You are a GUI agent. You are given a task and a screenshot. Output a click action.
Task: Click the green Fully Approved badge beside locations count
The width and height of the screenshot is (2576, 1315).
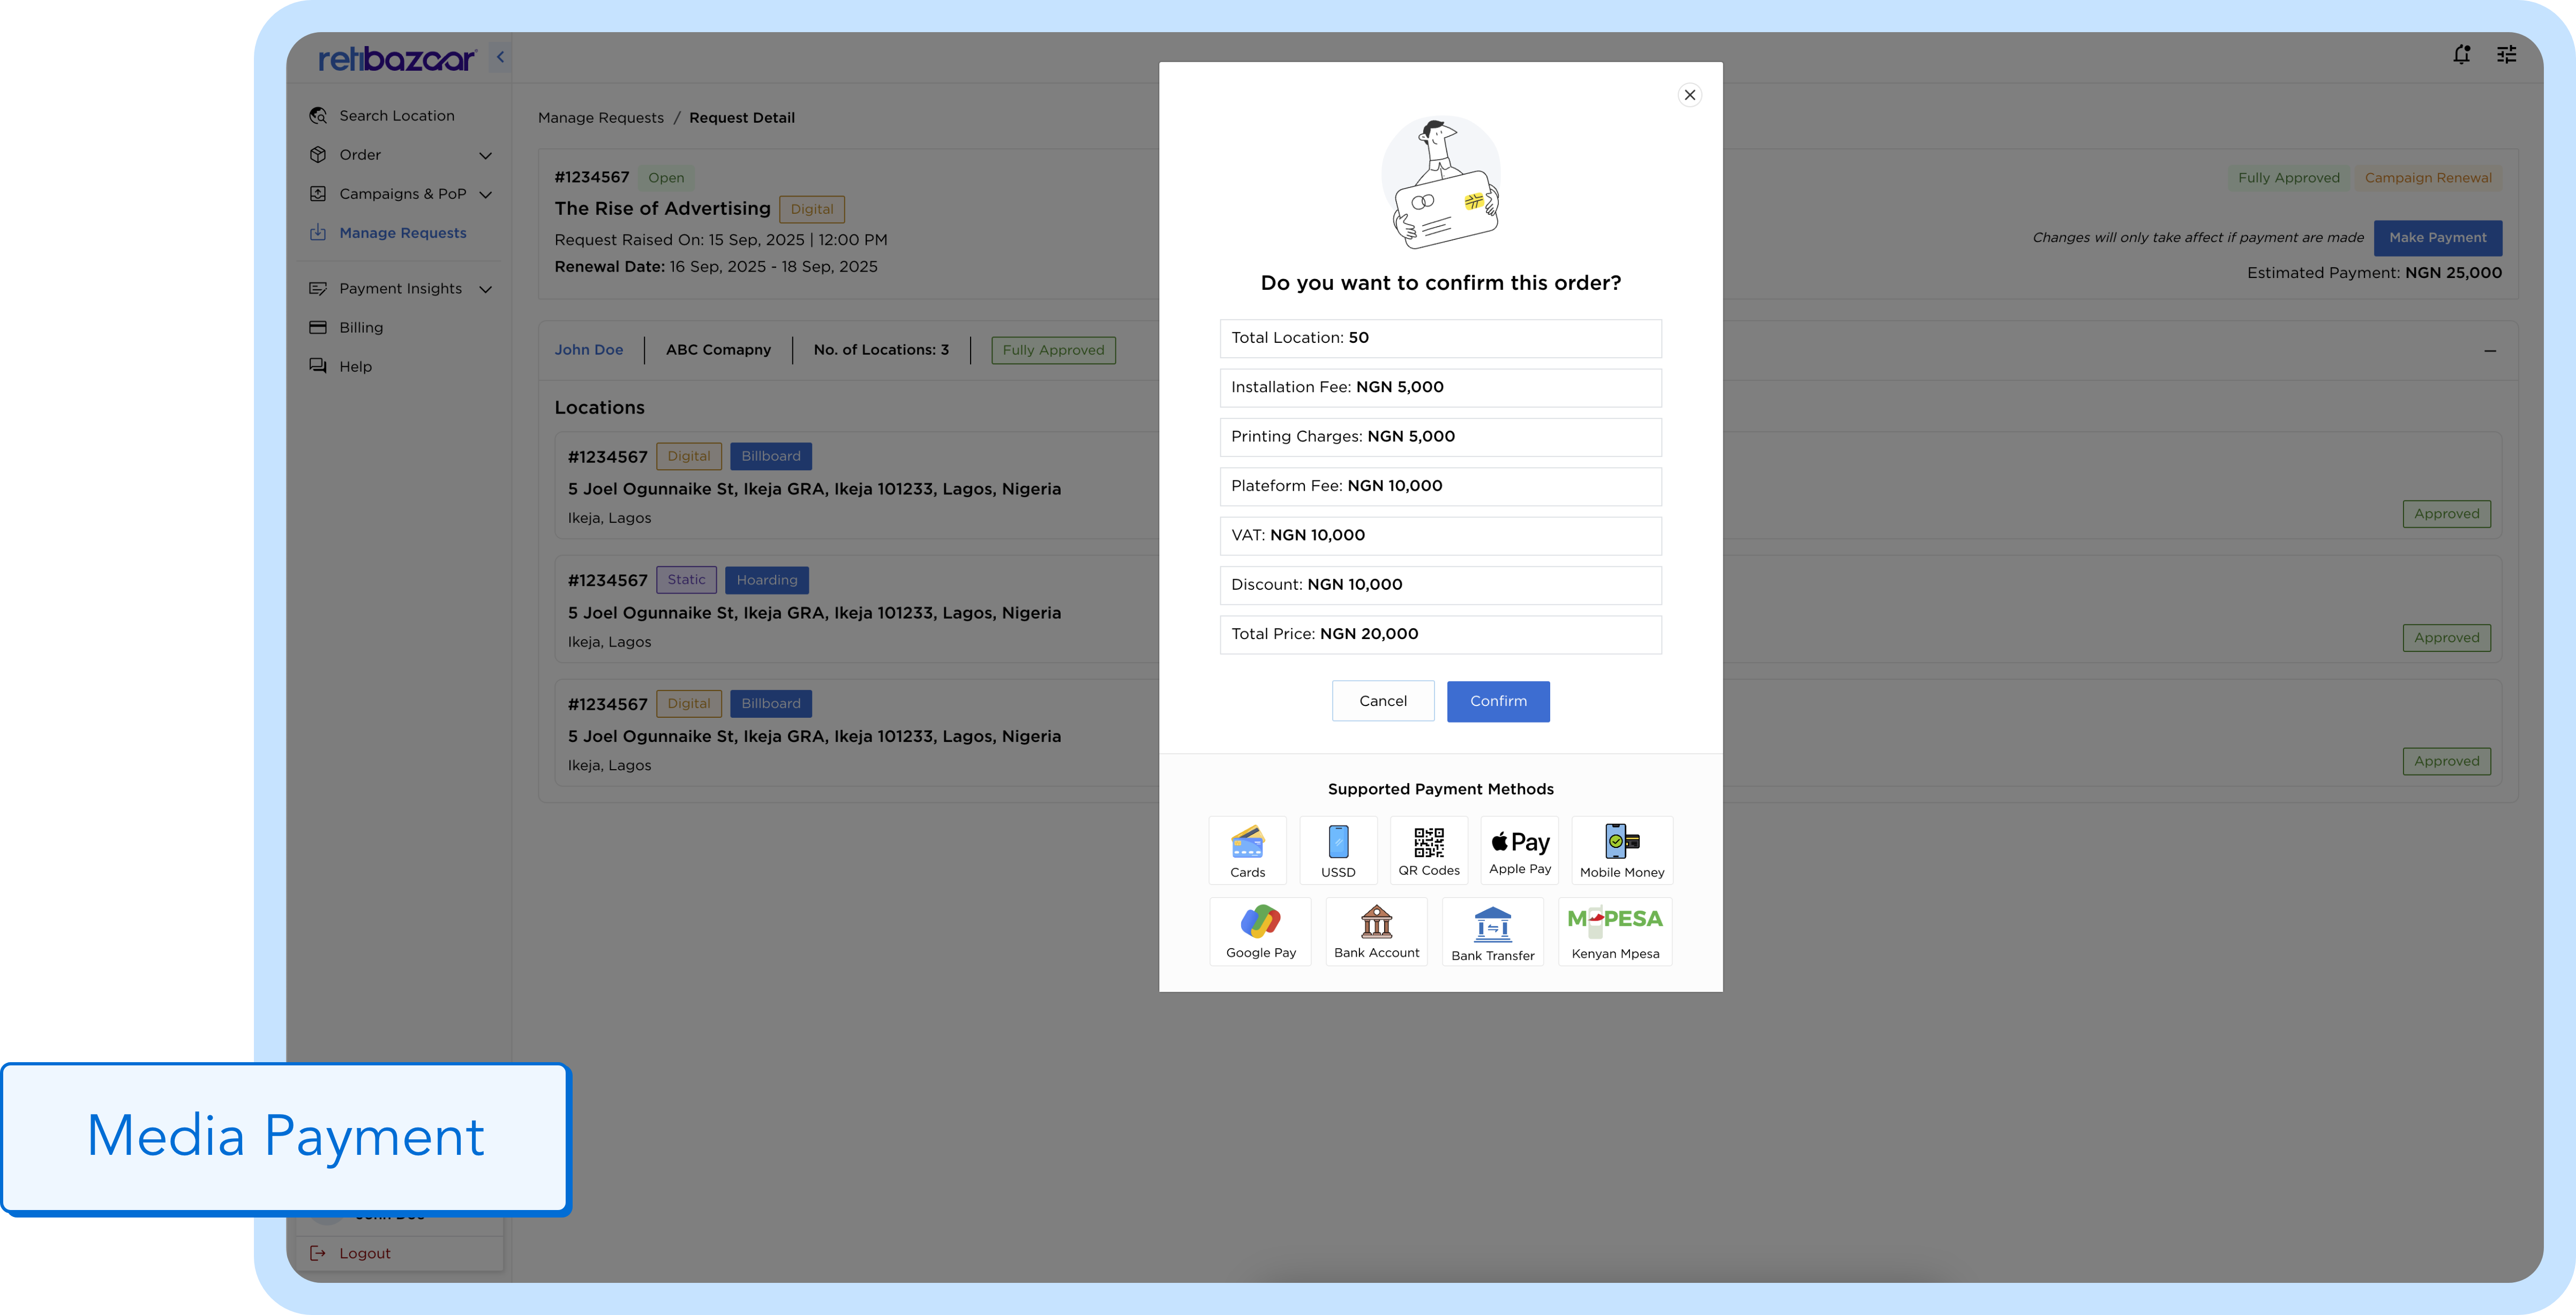(x=1053, y=350)
